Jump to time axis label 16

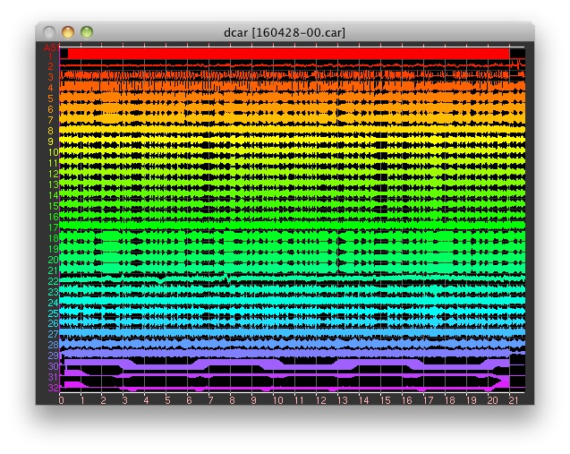point(407,400)
